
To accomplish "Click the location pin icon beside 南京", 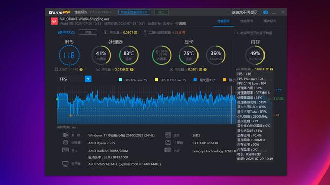I will point(177,24).
